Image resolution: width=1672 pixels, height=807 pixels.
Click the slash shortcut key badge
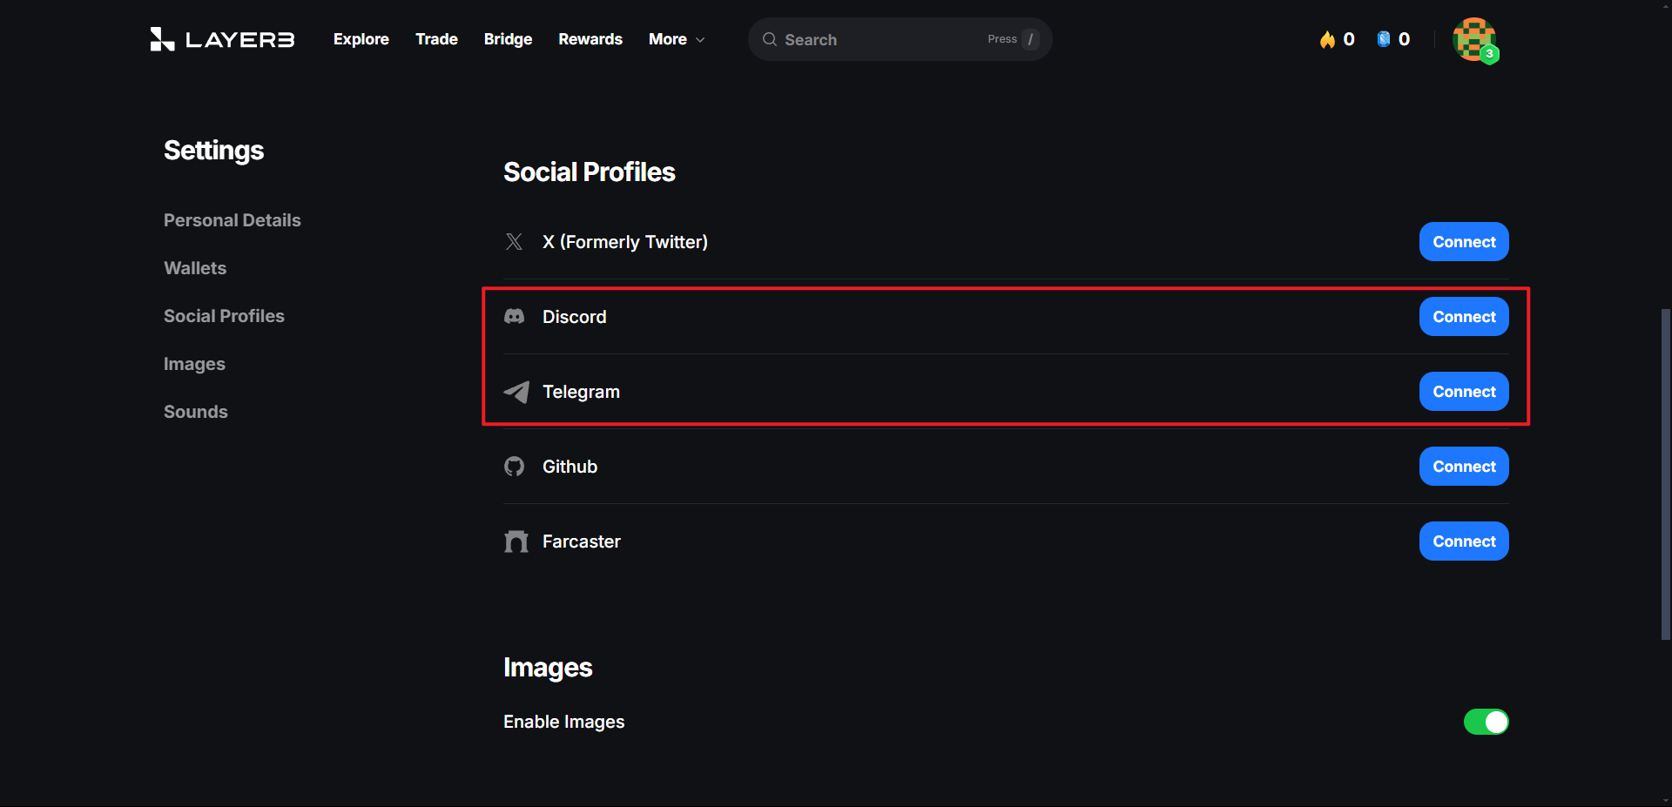click(1030, 39)
